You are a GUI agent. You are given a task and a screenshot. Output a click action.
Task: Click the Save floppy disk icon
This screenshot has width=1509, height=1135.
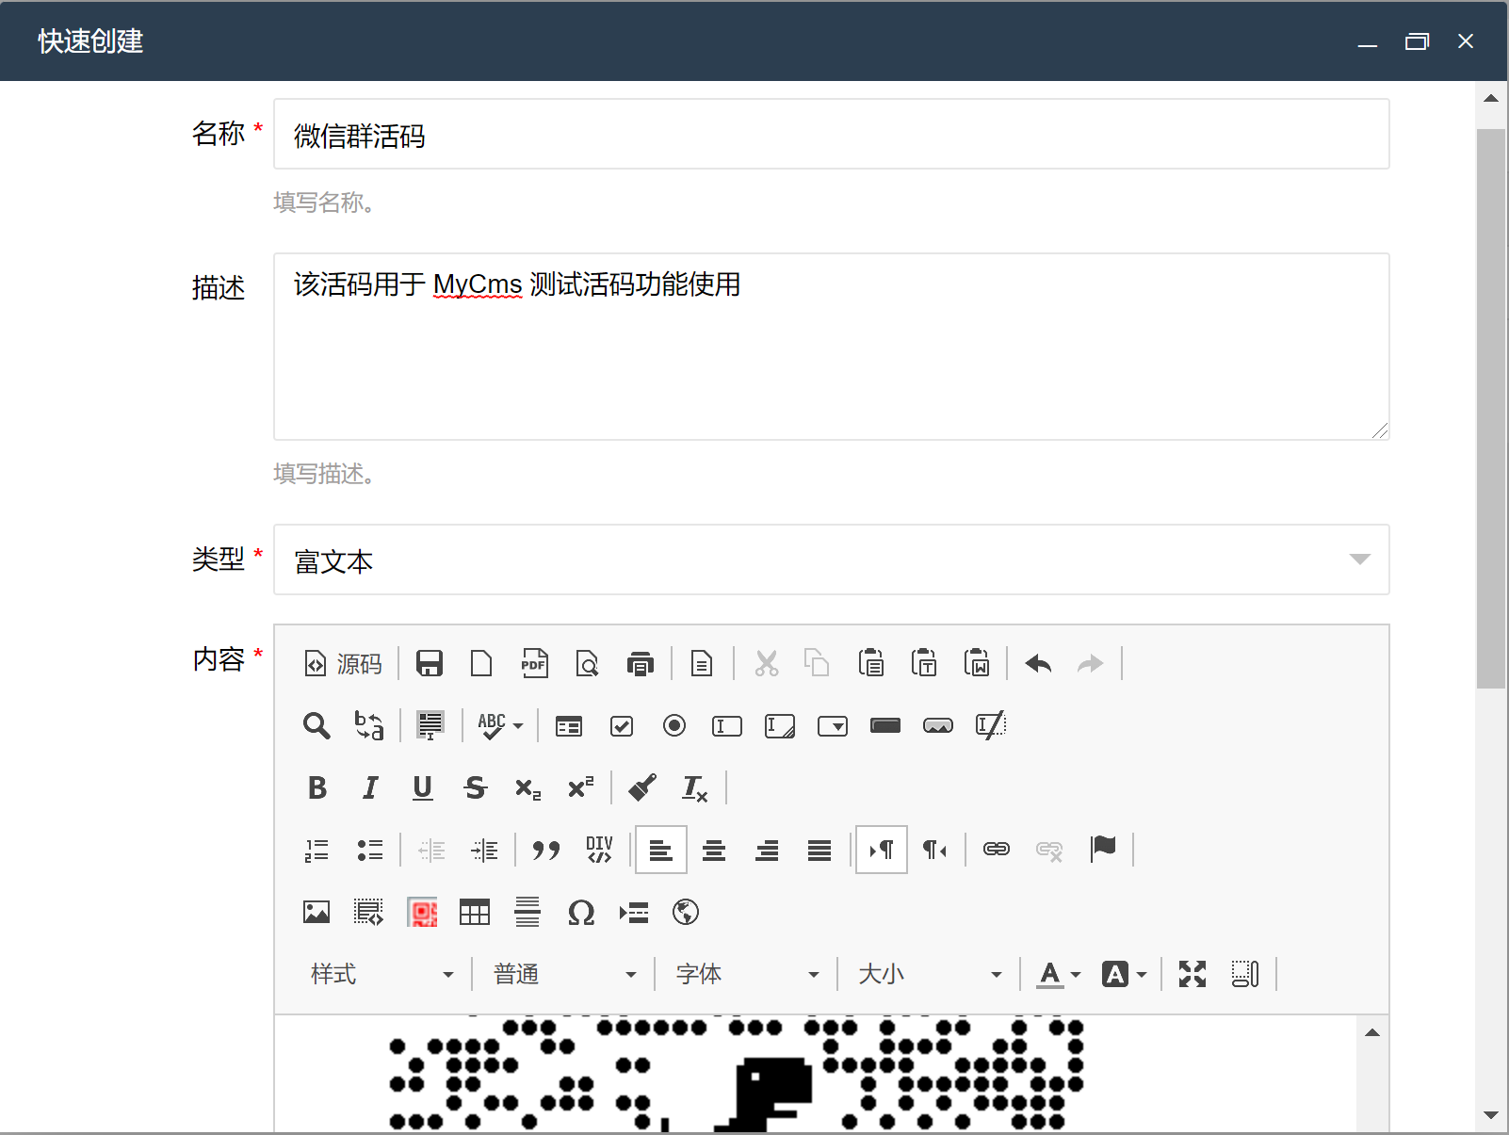[430, 664]
